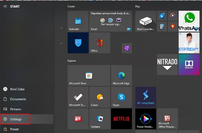Open the Nitrado tile

(167, 64)
